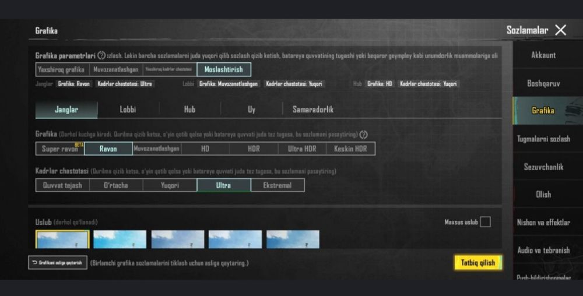
Task: Choose Keskin HDR graphics quality
Action: pos(350,149)
